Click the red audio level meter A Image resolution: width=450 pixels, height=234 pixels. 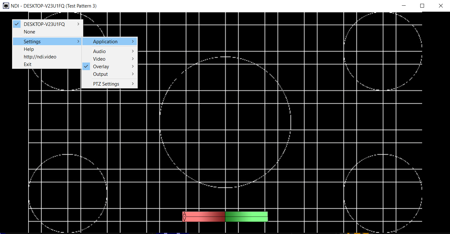204,214
